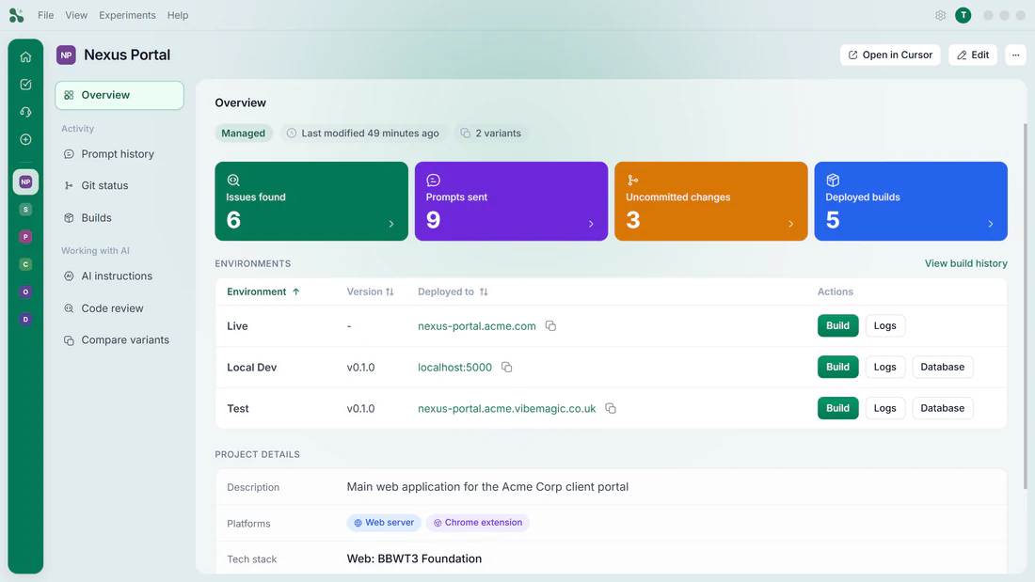Open nexus-portal.acme.vibemagic.co.uk link
This screenshot has width=1035, height=582.
coord(506,408)
